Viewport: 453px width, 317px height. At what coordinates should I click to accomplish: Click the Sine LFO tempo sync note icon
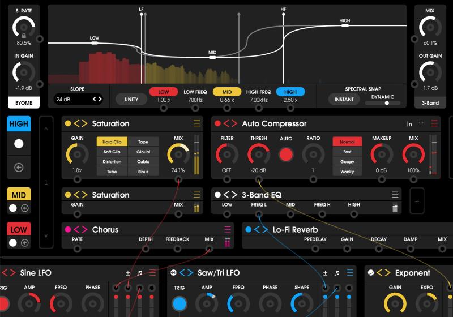pyautogui.click(x=140, y=273)
